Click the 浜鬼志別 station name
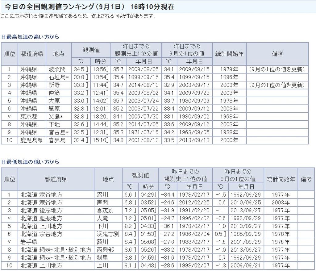The image size is (316, 271). coord(108,234)
